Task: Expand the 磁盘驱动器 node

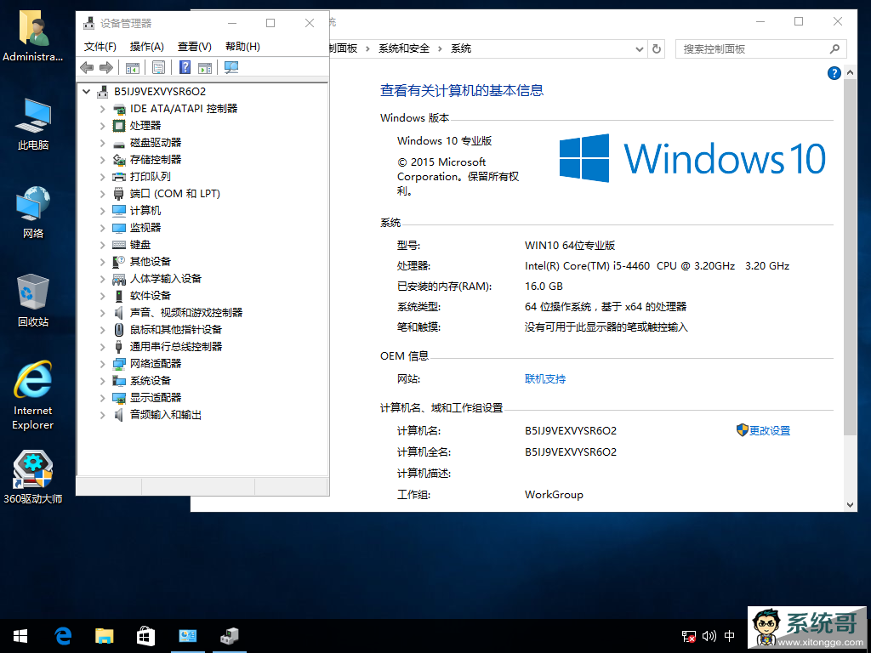Action: point(102,143)
